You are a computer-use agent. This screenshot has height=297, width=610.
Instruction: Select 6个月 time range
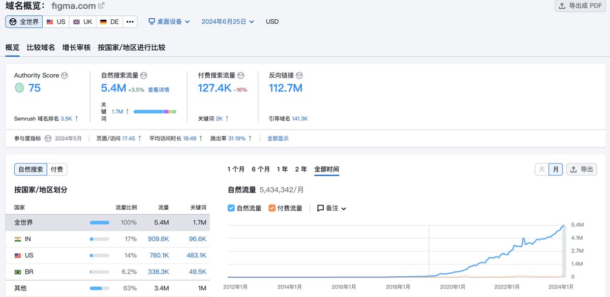pyautogui.click(x=261, y=170)
